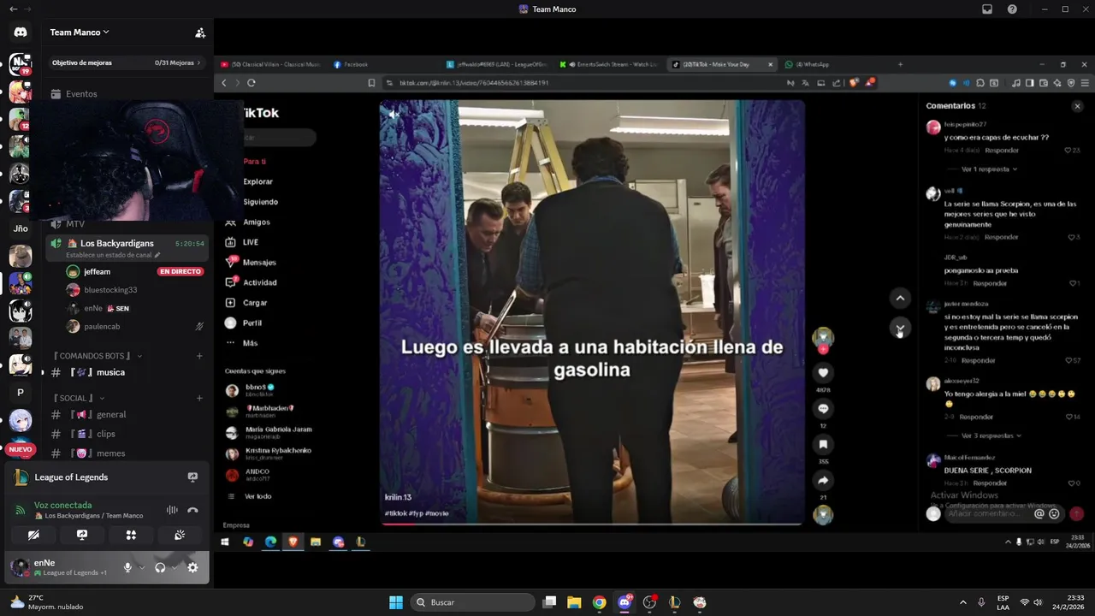Bookmark the TikTok video to favorites
This screenshot has width=1095, height=616.
tap(823, 445)
